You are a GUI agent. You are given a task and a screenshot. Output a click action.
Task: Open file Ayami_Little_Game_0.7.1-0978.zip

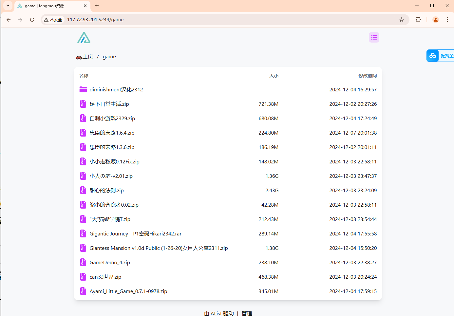pos(128,291)
